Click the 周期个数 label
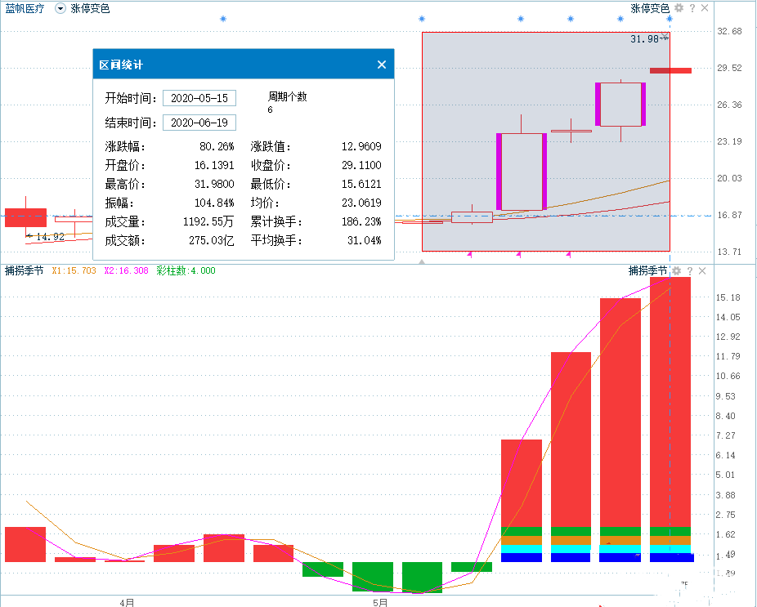757x607 pixels. (287, 96)
